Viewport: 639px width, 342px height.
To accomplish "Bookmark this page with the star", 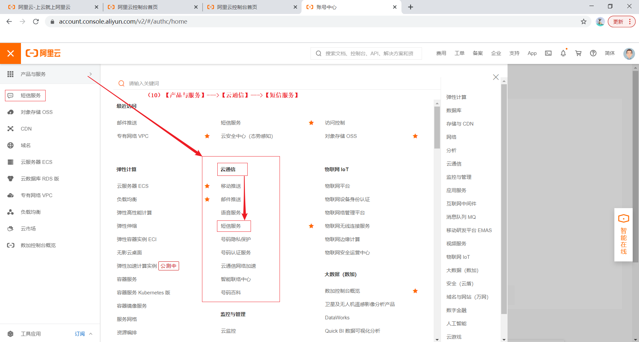I will point(583,22).
